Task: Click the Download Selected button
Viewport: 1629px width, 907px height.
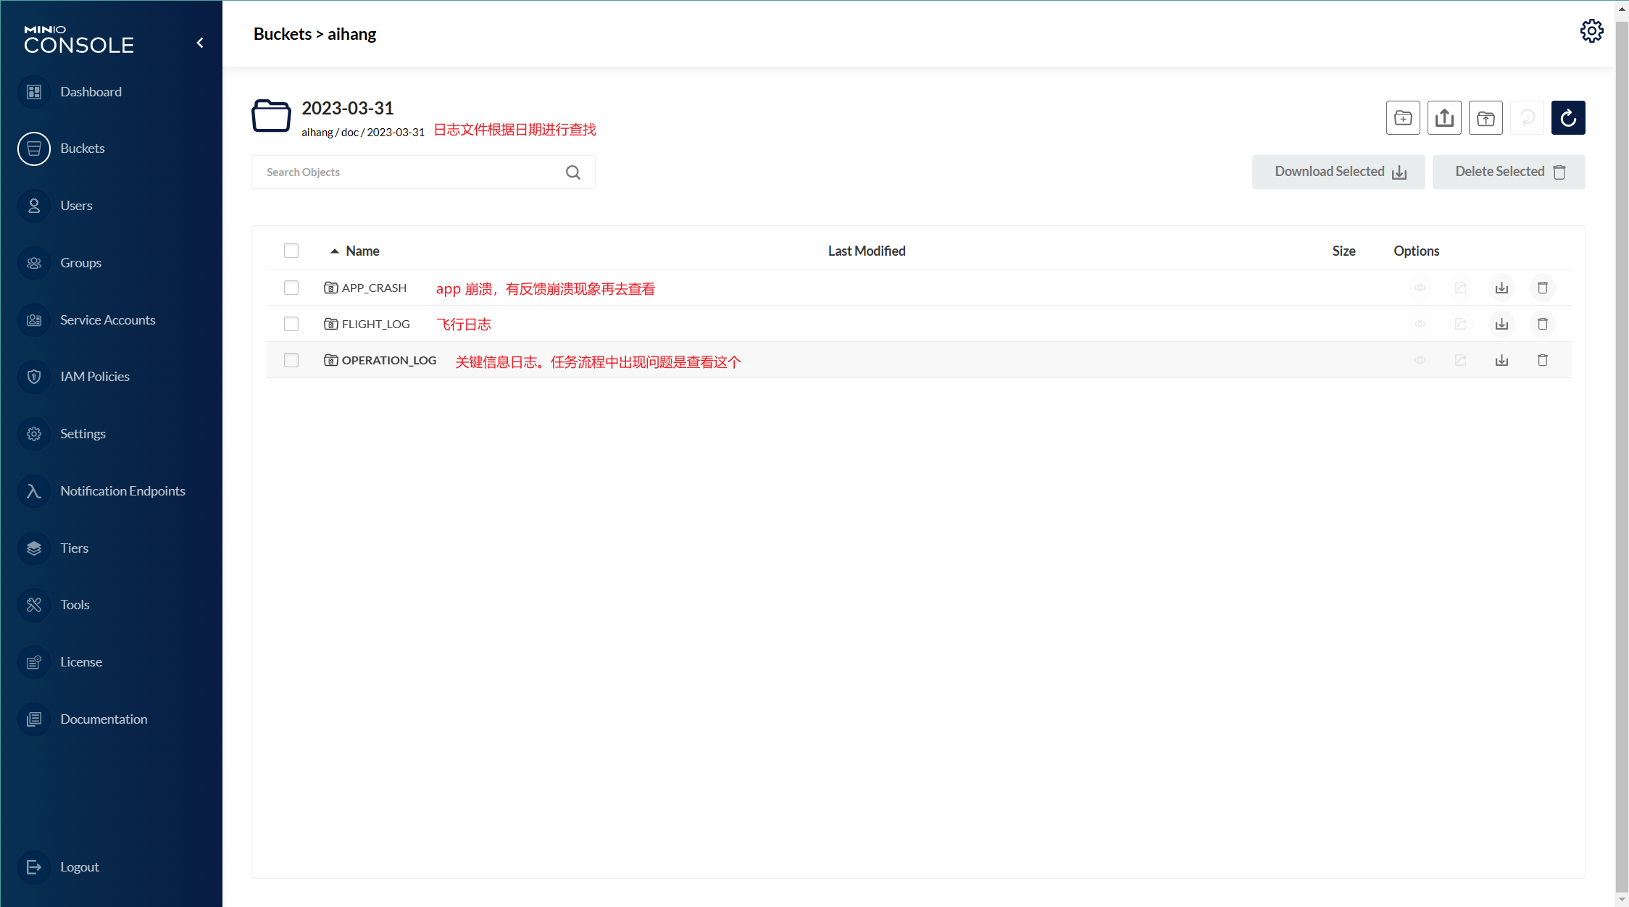Action: [x=1338, y=172]
